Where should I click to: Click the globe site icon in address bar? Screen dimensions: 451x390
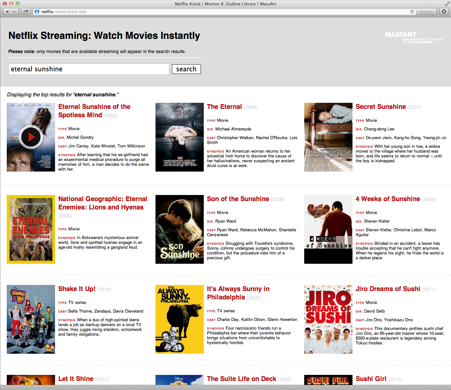pyautogui.click(x=37, y=12)
